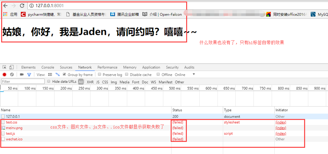The height and width of the screenshot is (154, 328).
Task: Switch to the Sources tab
Action: (66, 67)
